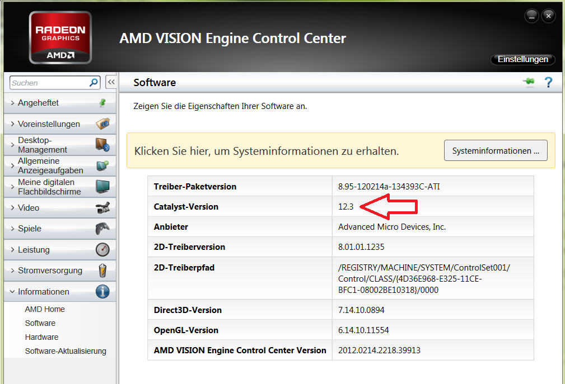Image resolution: width=565 pixels, height=384 pixels.
Task: Click the magnifier search icon
Action: point(94,82)
